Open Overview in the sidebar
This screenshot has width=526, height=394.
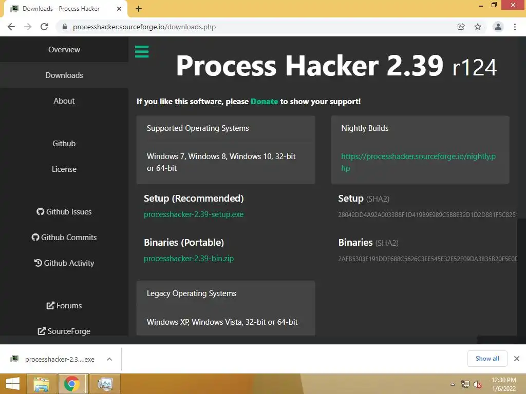64,50
